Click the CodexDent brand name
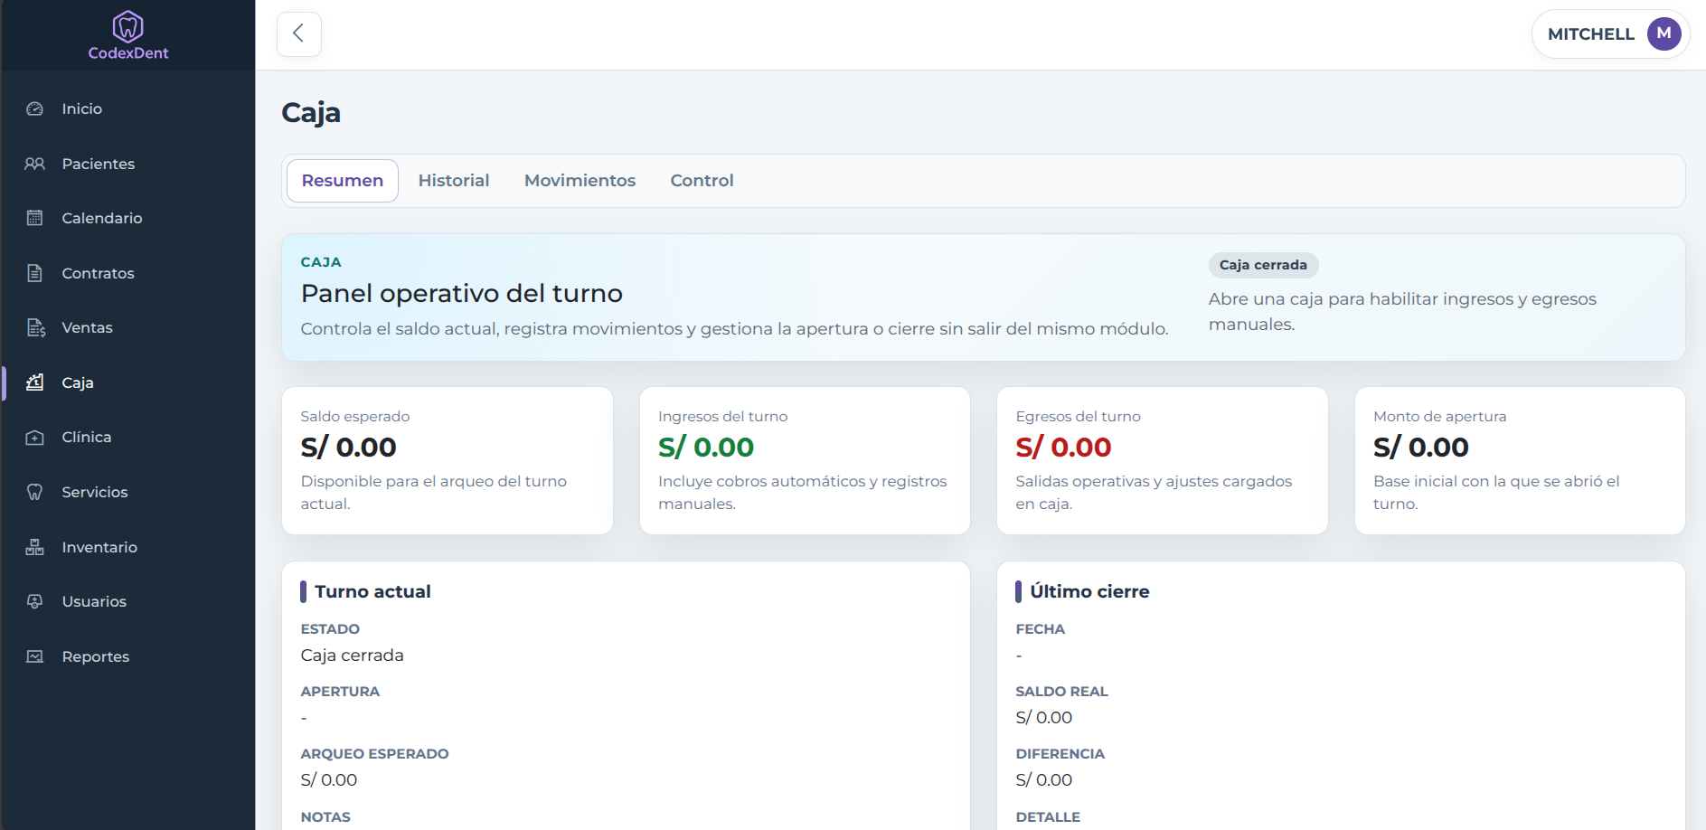1706x830 pixels. point(128,53)
